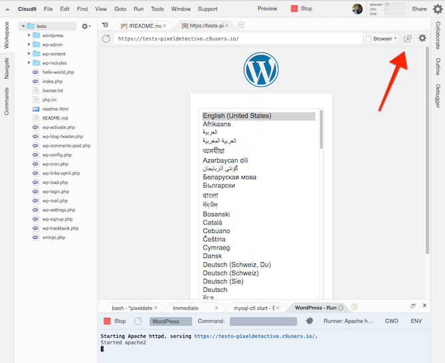The image size is (445, 363).
Task: Open the Window menu
Action: click(x=181, y=9)
